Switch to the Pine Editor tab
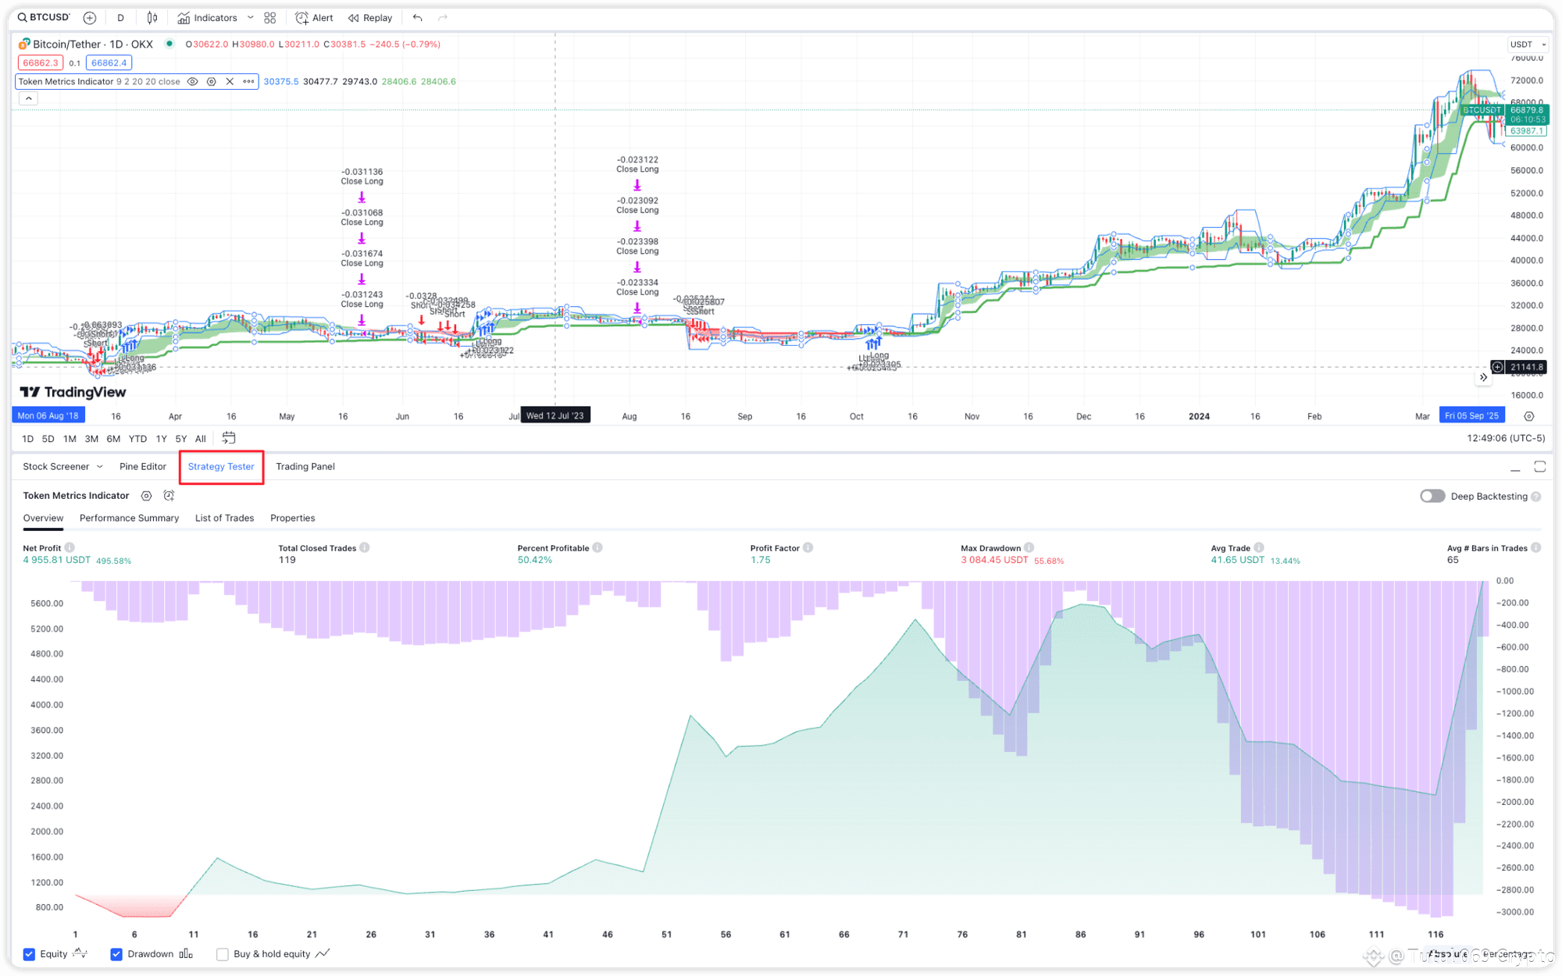 coord(143,467)
